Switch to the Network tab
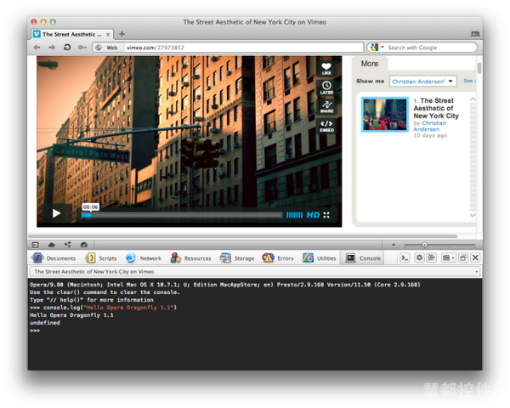This screenshot has height=408, width=510. (144, 258)
